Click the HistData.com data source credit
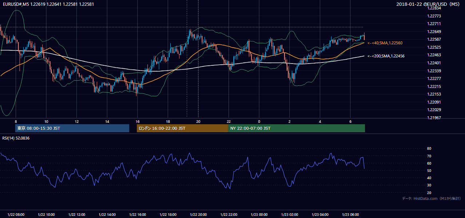 (x=432, y=198)
